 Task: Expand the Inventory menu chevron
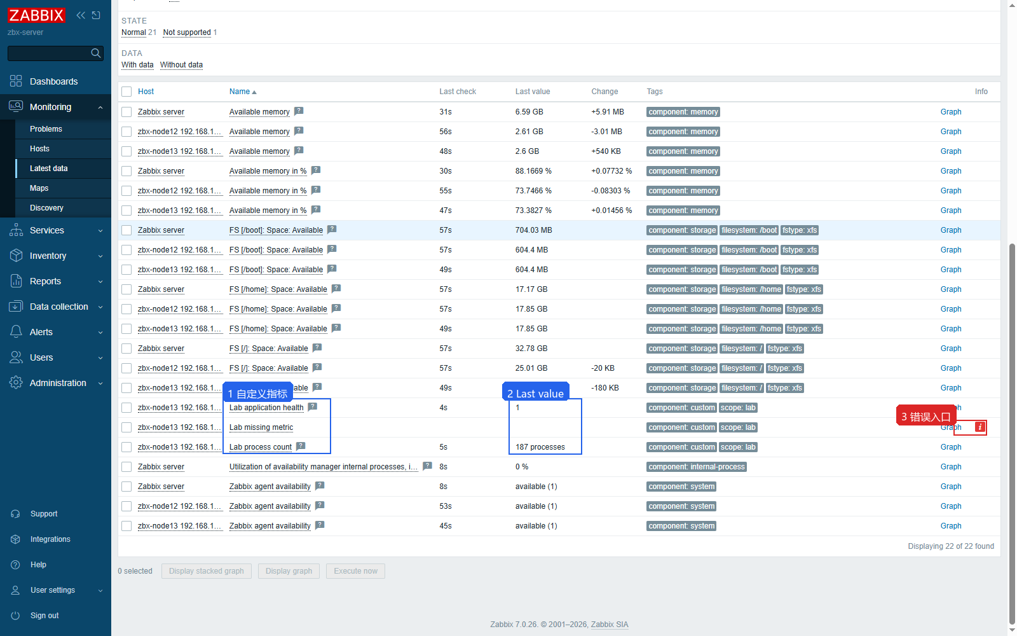pyautogui.click(x=100, y=256)
